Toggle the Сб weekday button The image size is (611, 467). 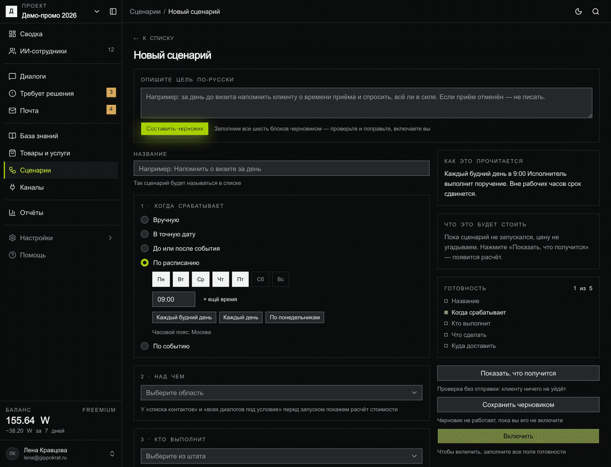(261, 279)
